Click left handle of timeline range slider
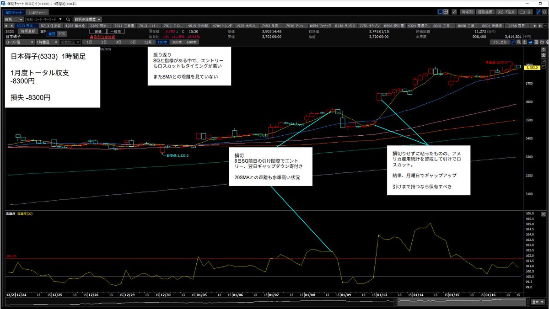Image resolution: width=549 pixels, height=309 pixels. click(397, 302)
